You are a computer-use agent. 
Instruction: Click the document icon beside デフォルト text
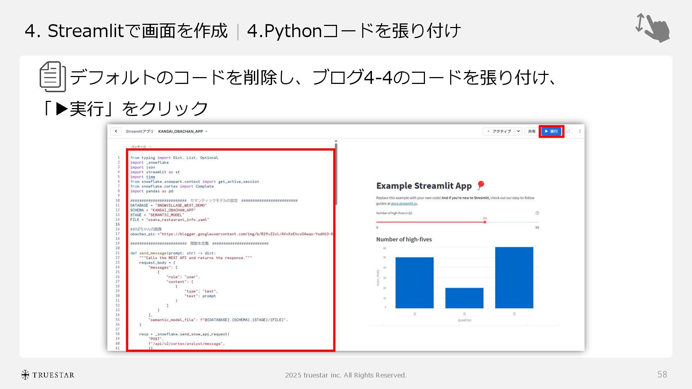click(x=53, y=77)
